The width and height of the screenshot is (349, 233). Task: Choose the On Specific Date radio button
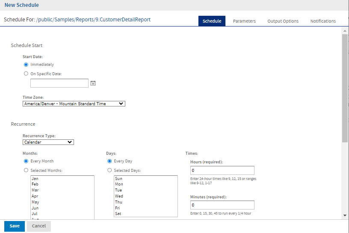(26, 74)
